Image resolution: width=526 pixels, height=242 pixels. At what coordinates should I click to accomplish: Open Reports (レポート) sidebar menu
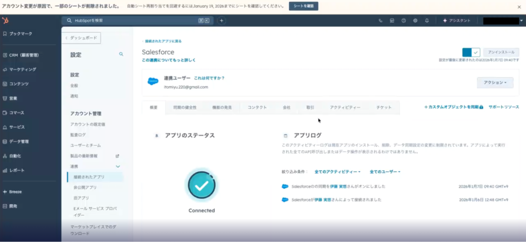click(14, 170)
